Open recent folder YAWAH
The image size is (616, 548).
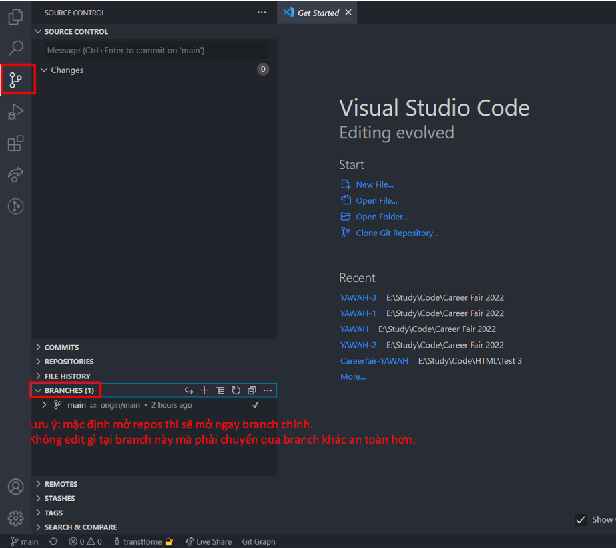point(354,329)
